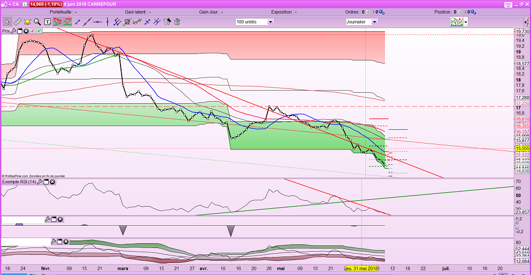Activate the magnifier zoom tool
The height and width of the screenshot is (275, 531).
37,22
